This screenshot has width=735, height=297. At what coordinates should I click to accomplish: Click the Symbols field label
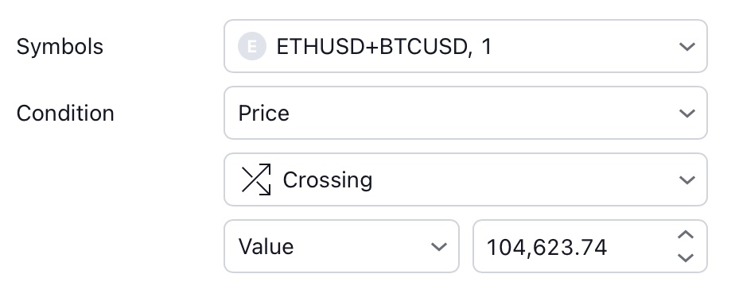(x=60, y=47)
